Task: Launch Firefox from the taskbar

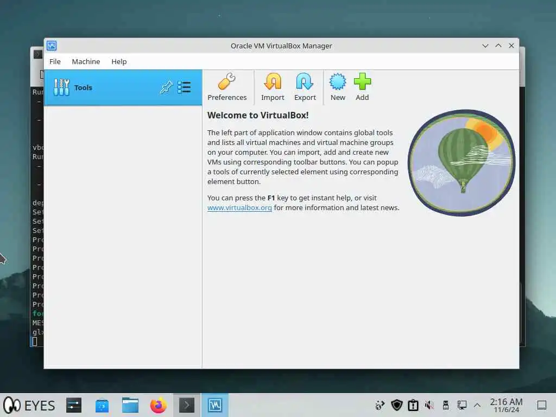Action: click(158, 405)
